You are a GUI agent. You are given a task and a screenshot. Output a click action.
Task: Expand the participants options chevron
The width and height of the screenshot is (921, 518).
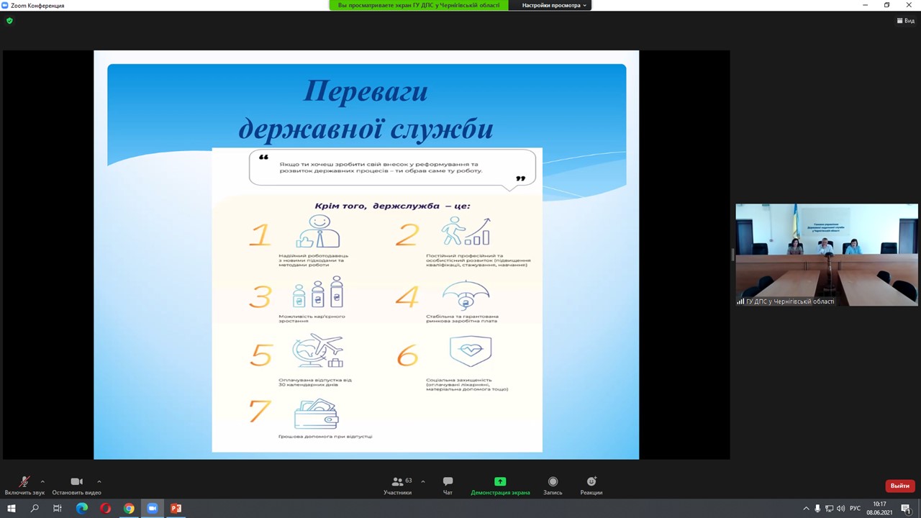[x=422, y=481]
